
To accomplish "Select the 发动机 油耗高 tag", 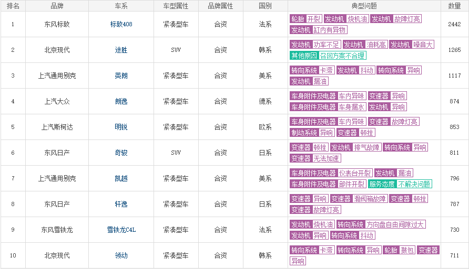I will [365, 45].
